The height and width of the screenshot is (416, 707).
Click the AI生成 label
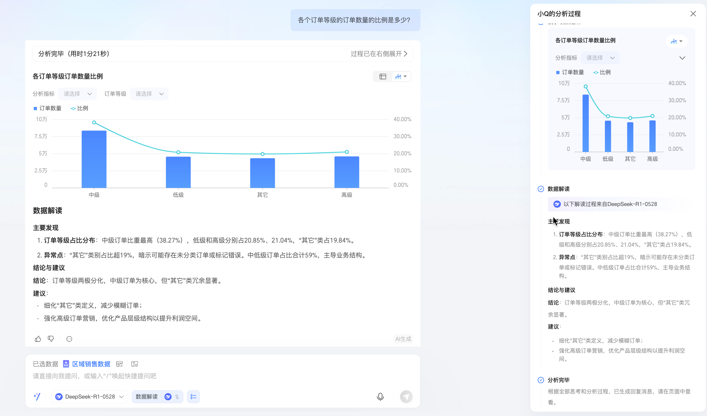click(403, 339)
